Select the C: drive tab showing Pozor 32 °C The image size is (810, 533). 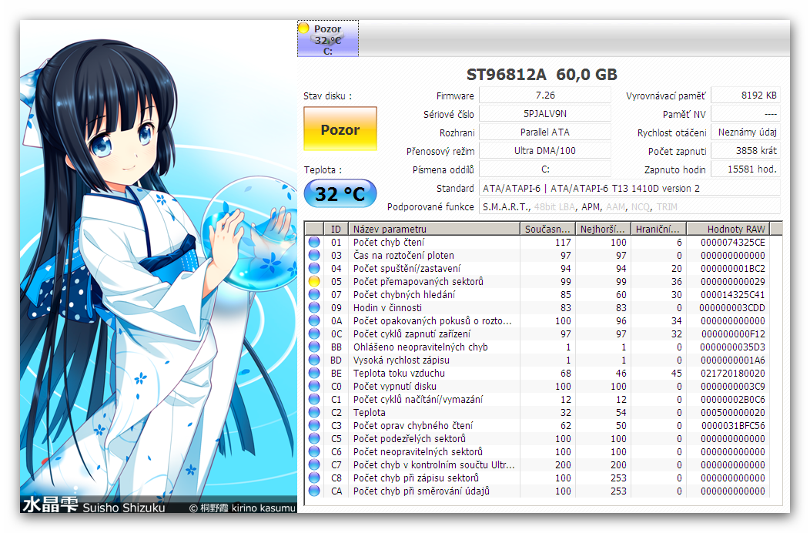(x=327, y=39)
